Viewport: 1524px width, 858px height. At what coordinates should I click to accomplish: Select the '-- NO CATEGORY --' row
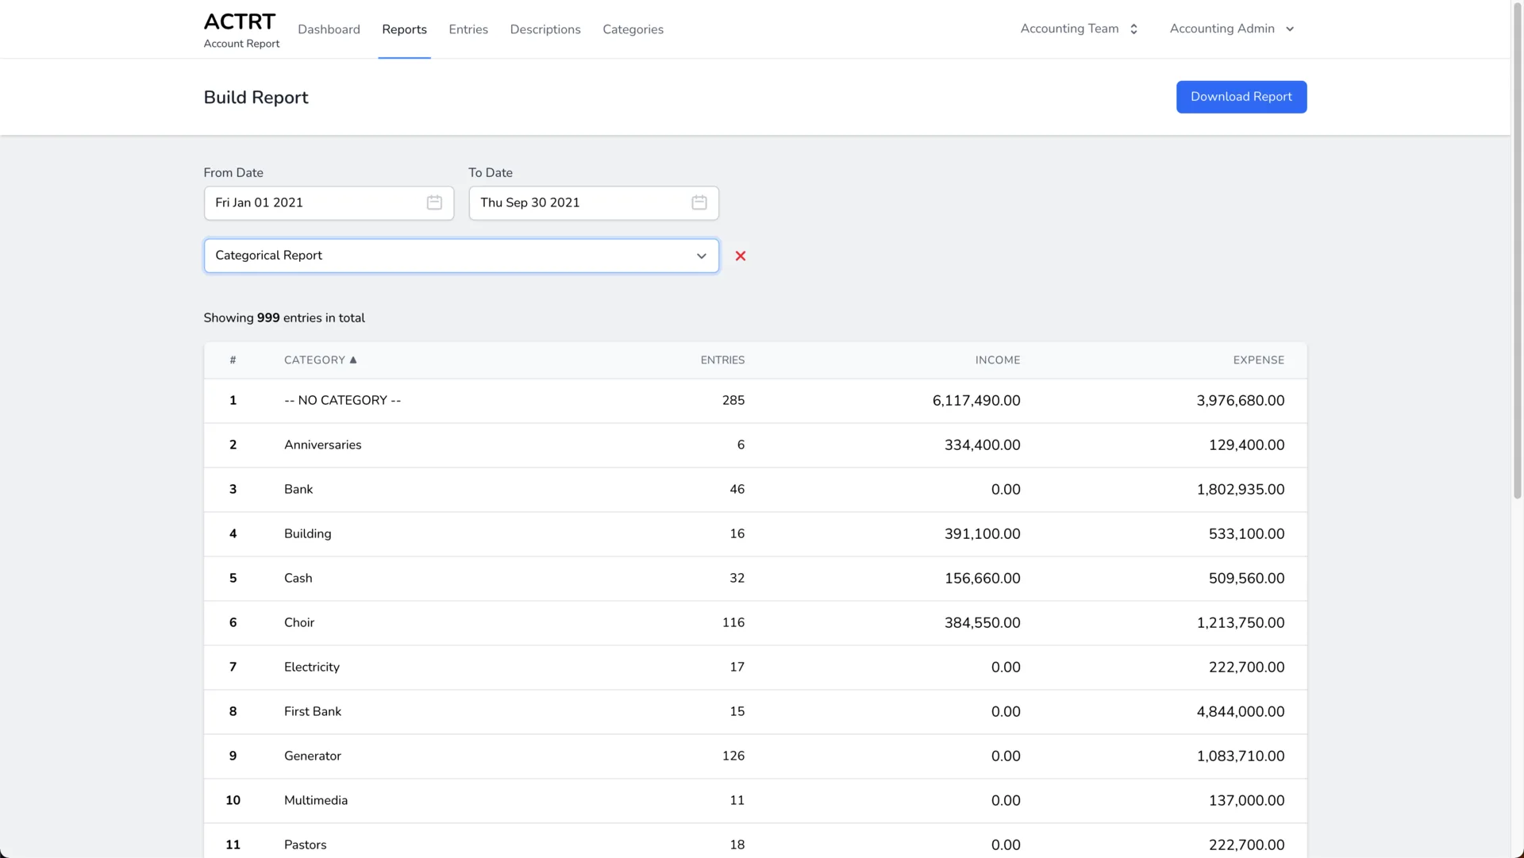[755, 401]
